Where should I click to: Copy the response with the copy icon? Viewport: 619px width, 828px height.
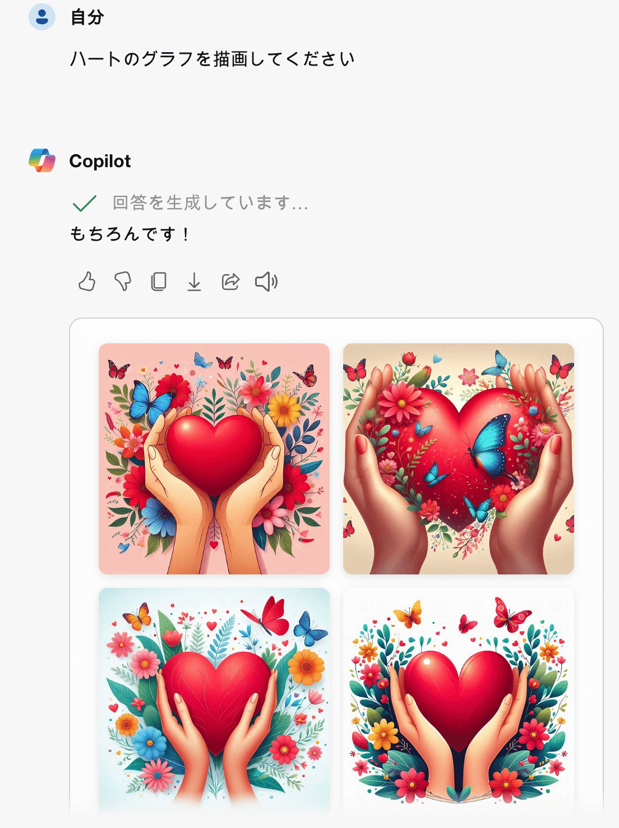(x=159, y=282)
